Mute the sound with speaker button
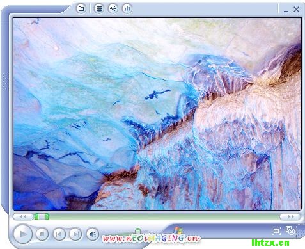This screenshot has height=249, width=305. [x=93, y=234]
